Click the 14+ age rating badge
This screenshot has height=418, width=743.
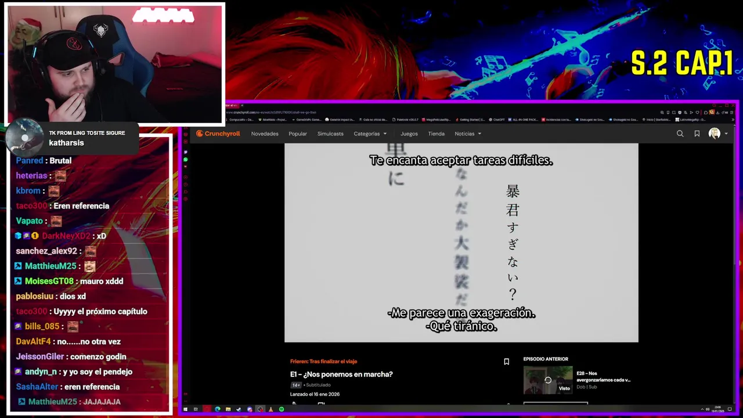(x=296, y=385)
